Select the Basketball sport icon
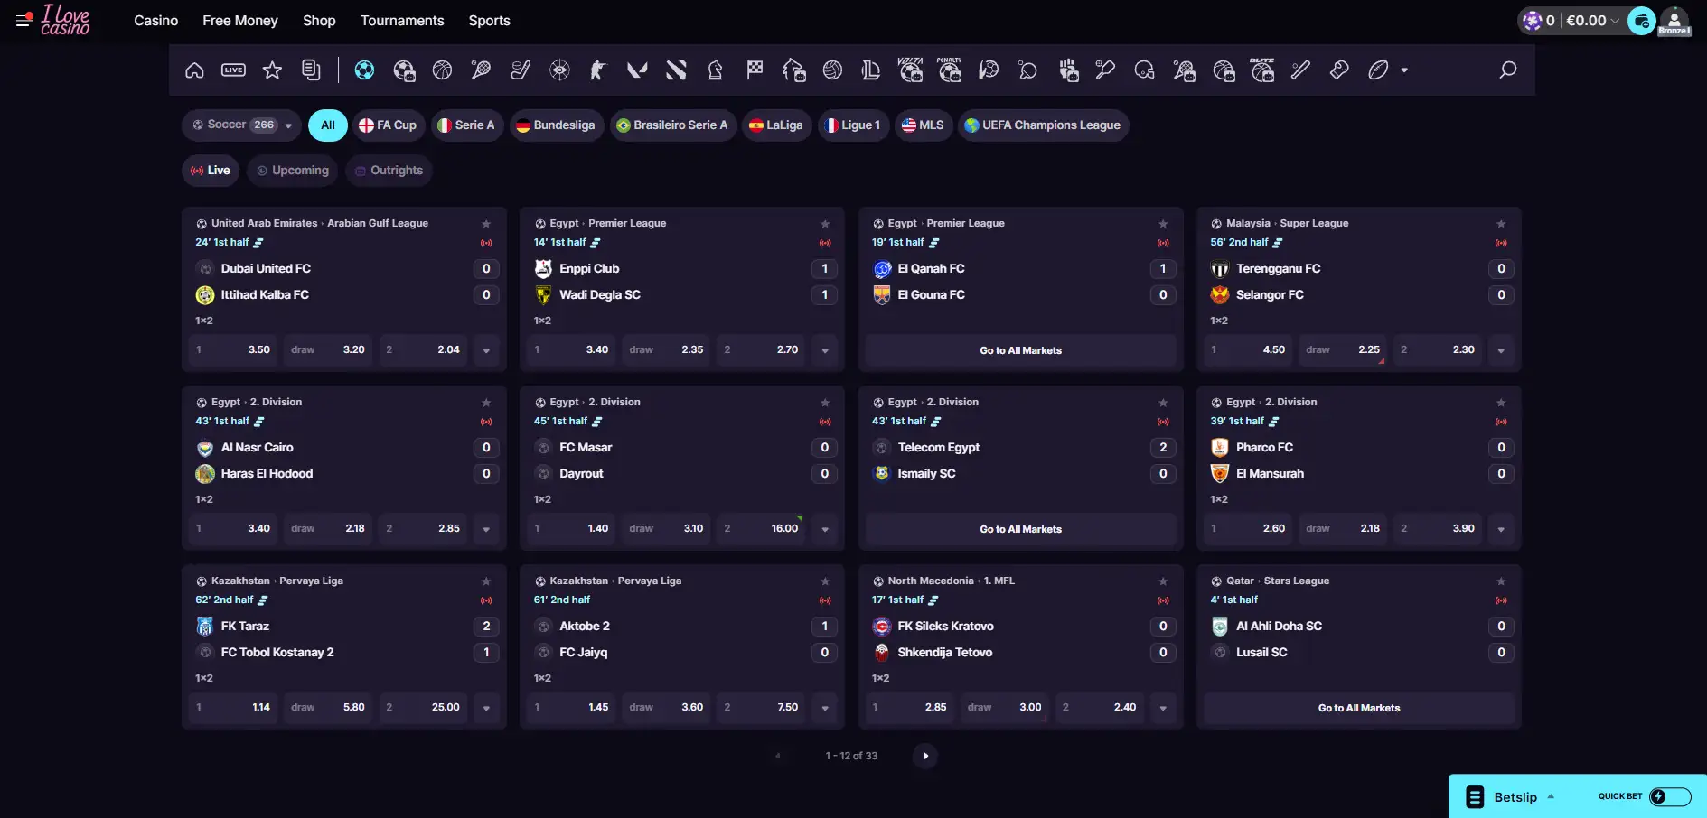Screen dimensions: 1707x818 pyautogui.click(x=442, y=70)
